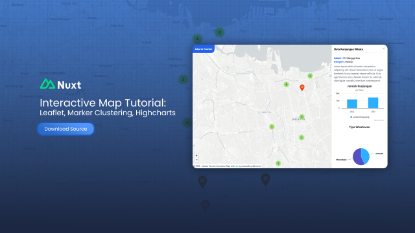Open green cluster 4 beside red pin
Screen dimensions: 415x233
(x=286, y=84)
